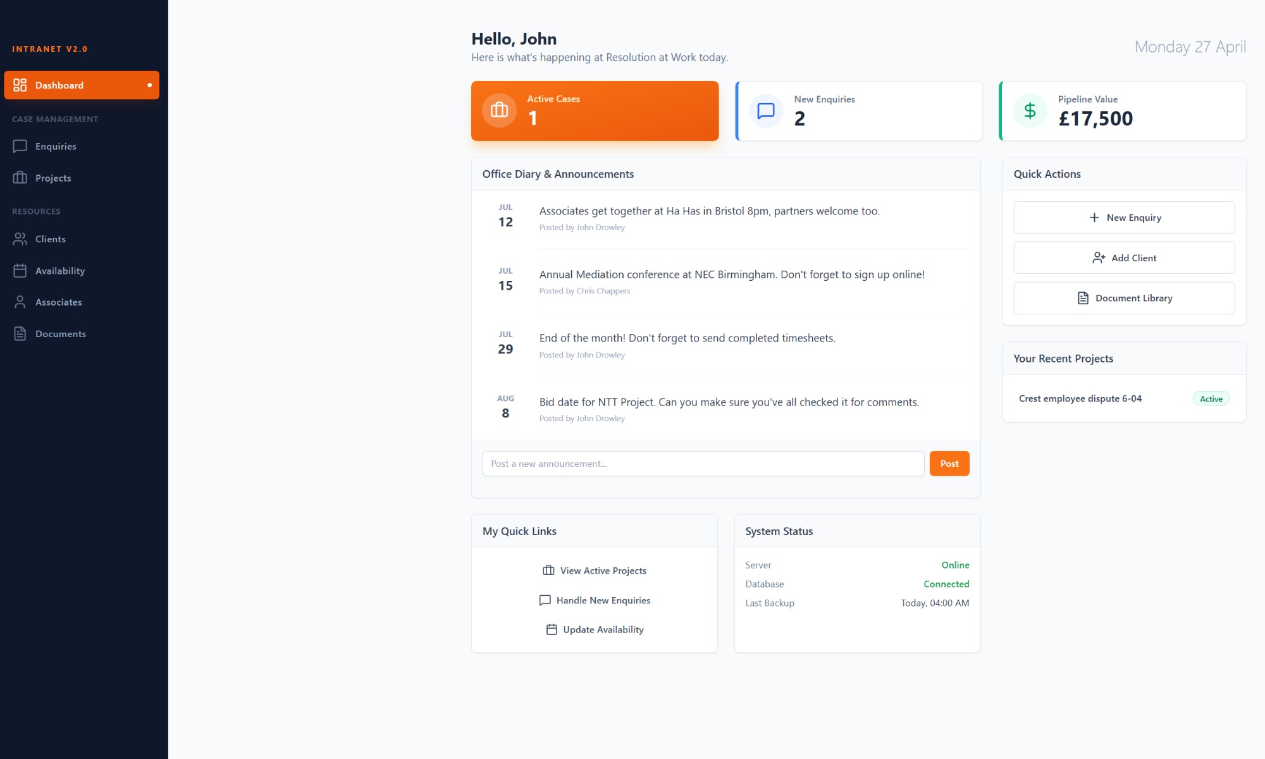Click the chat bubble icon in New Enquiries

click(x=766, y=111)
